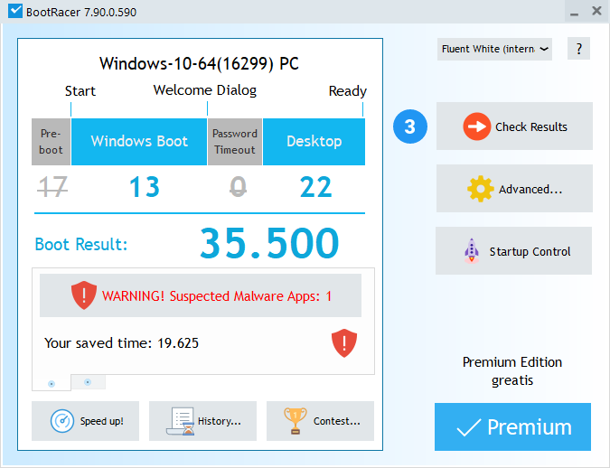Click the rocket icon for Startup Control
The width and height of the screenshot is (610, 468).
pos(472,251)
